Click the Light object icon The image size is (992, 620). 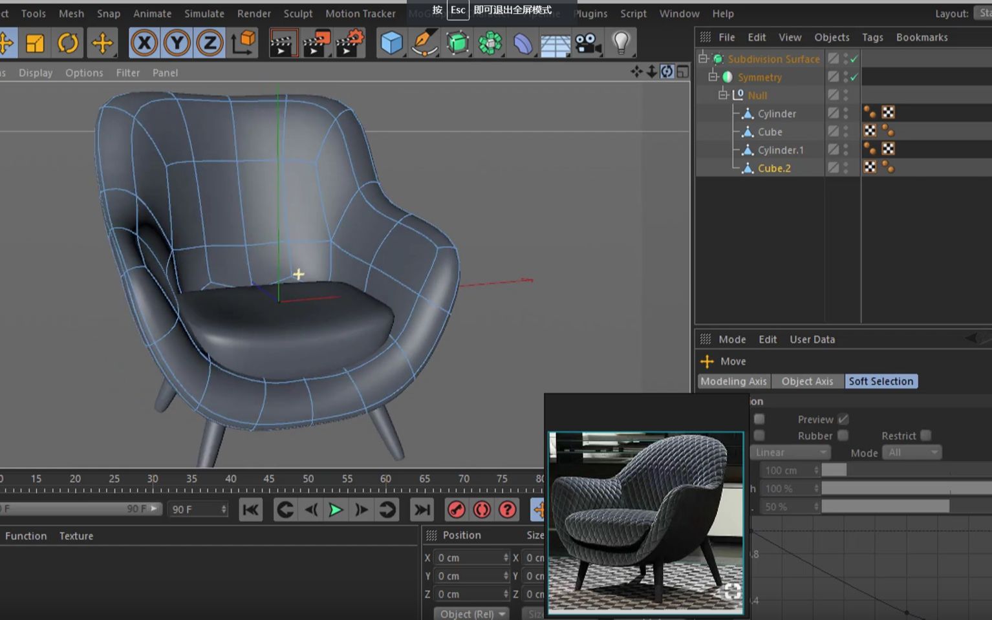point(621,42)
